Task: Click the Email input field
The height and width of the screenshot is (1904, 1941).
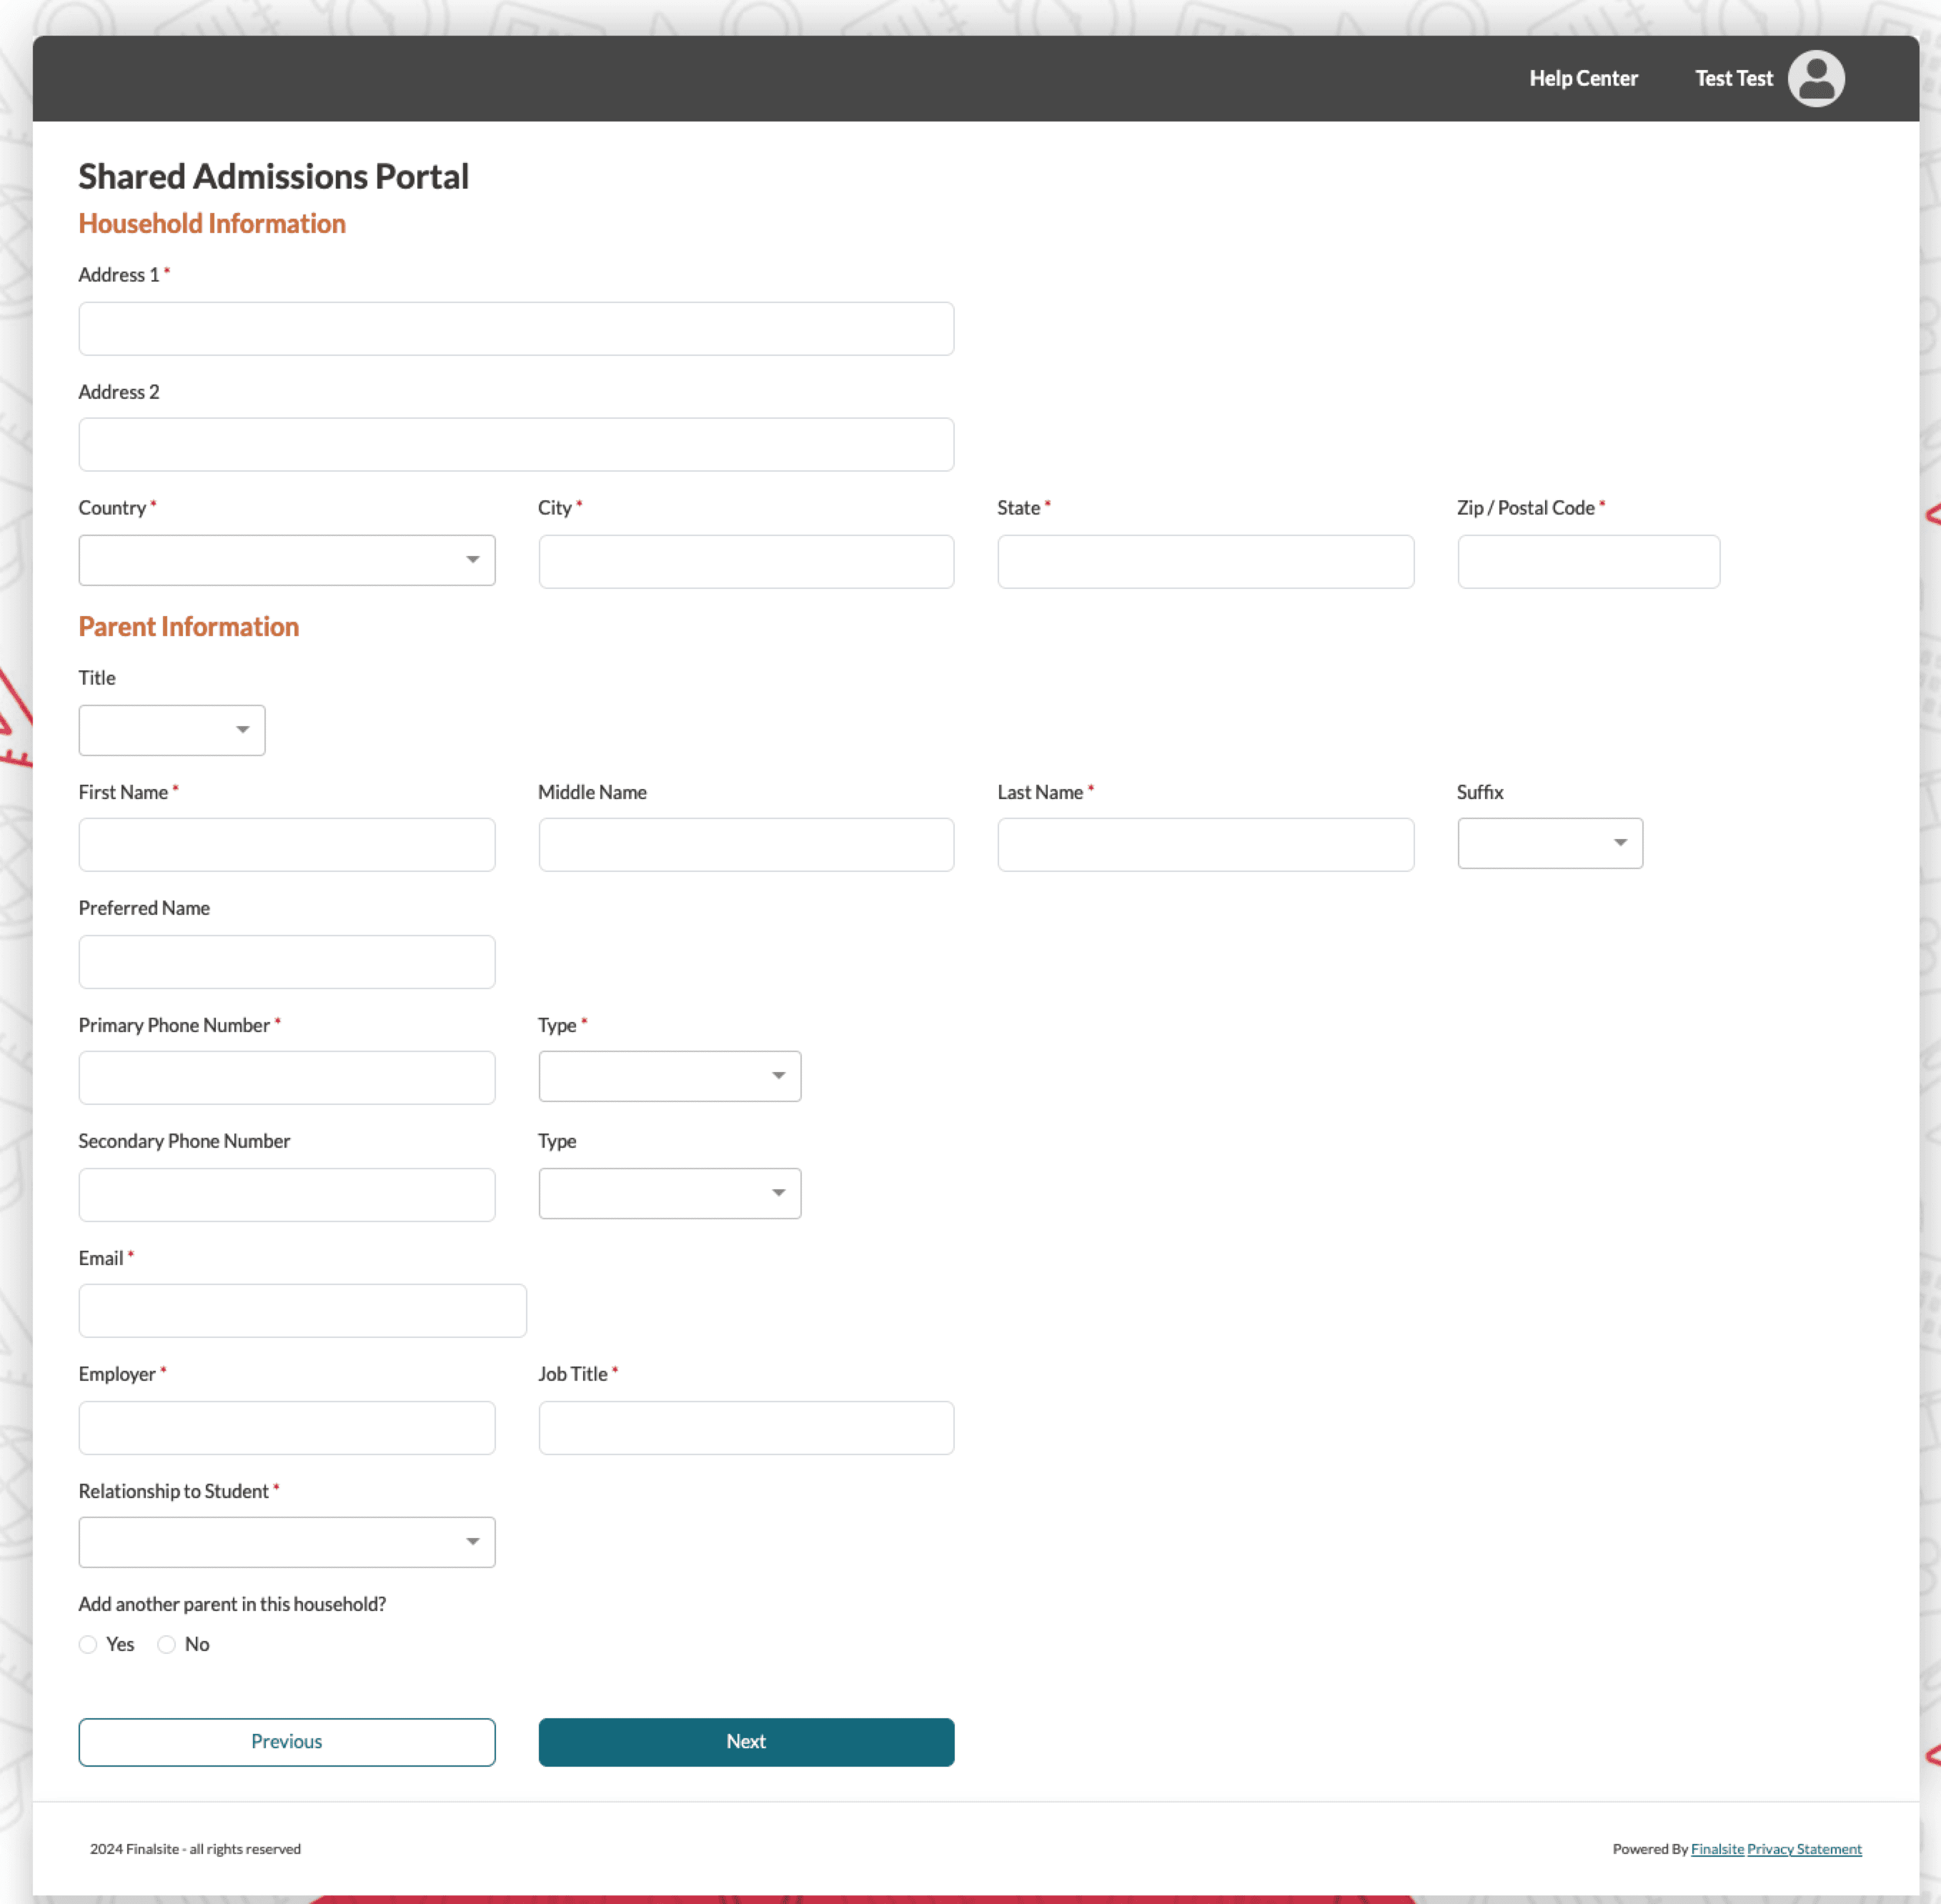Action: 302,1310
